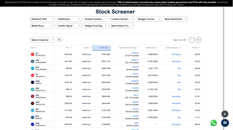Click the Novartis NVS logo icon
This screenshot has height=130, width=233.
click(32, 117)
